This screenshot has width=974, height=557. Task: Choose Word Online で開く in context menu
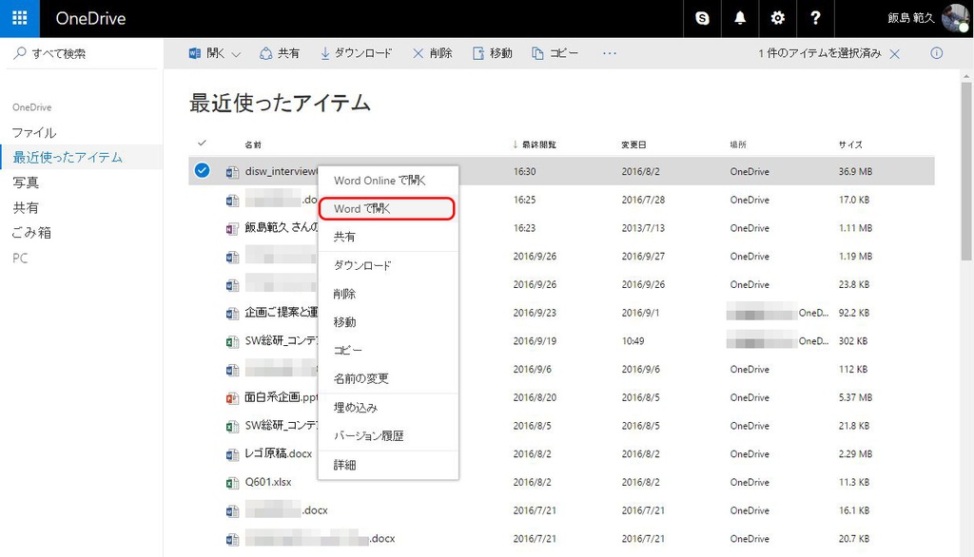388,180
